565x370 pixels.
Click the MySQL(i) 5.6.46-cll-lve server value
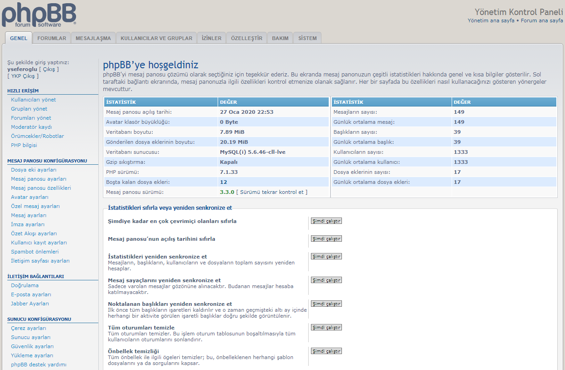(x=253, y=152)
